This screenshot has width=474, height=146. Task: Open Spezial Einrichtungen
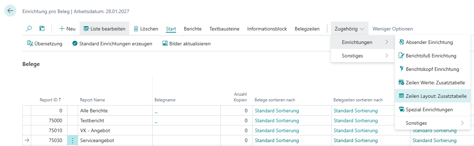click(x=432, y=109)
